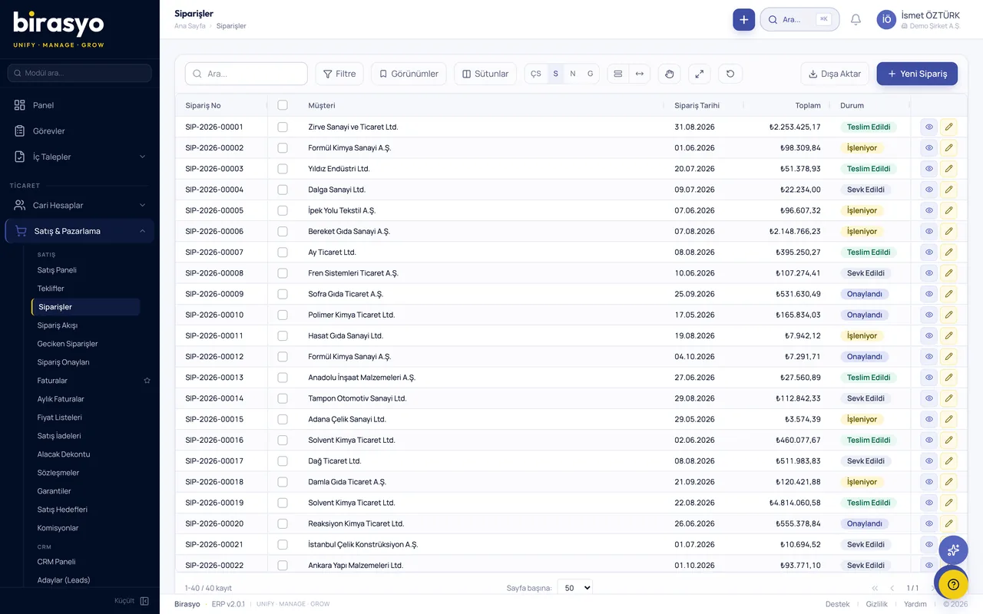
Task: Click the Yeni Sipariş button
Action: (917, 74)
